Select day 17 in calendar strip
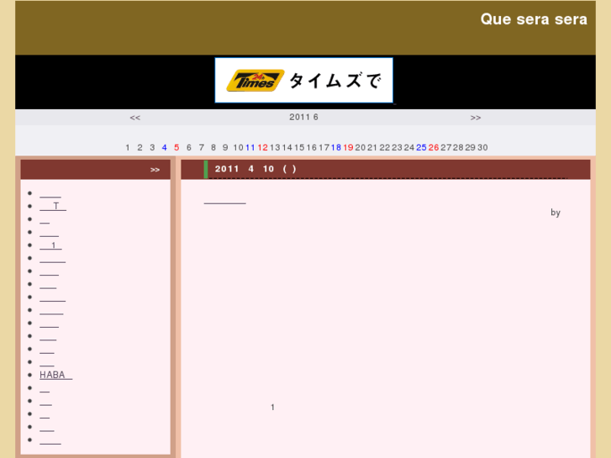Image resolution: width=611 pixels, height=458 pixels. point(324,148)
